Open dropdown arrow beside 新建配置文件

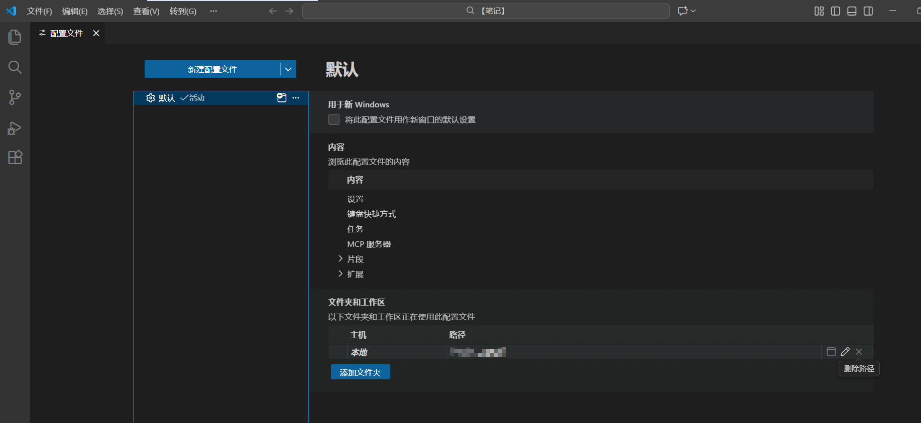click(x=288, y=69)
